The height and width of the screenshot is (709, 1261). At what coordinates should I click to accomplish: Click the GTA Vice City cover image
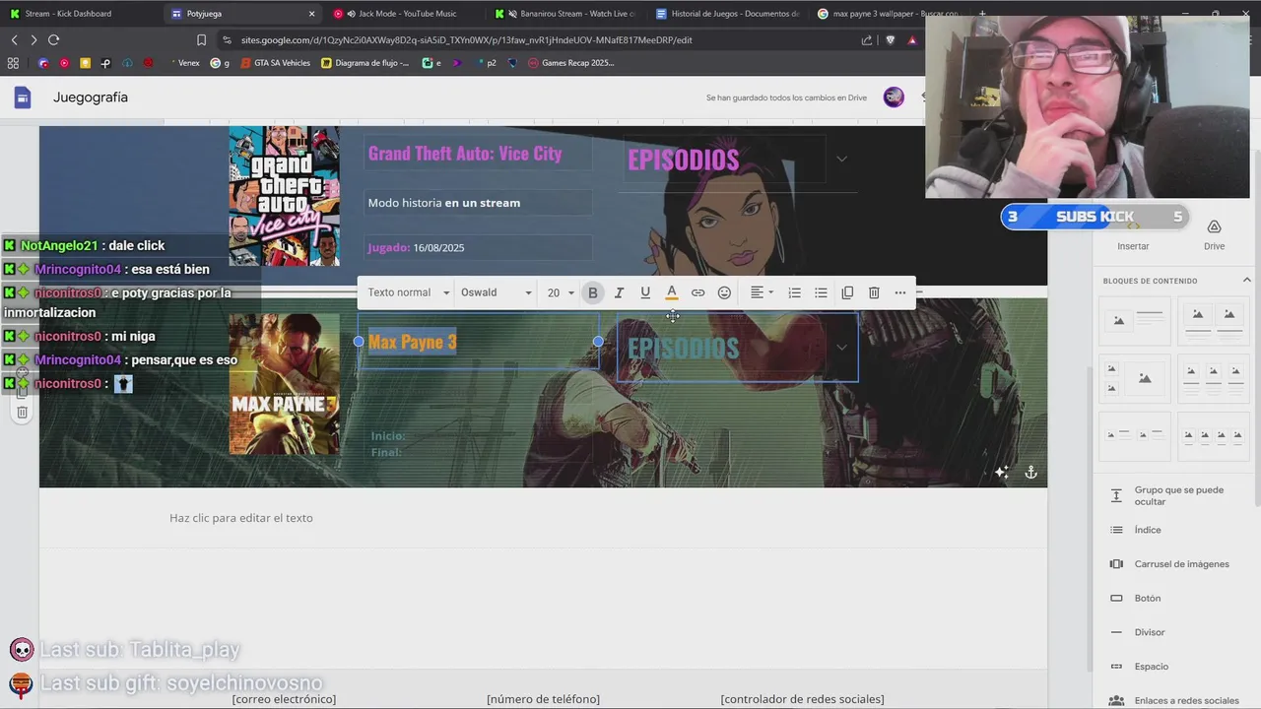[284, 196]
